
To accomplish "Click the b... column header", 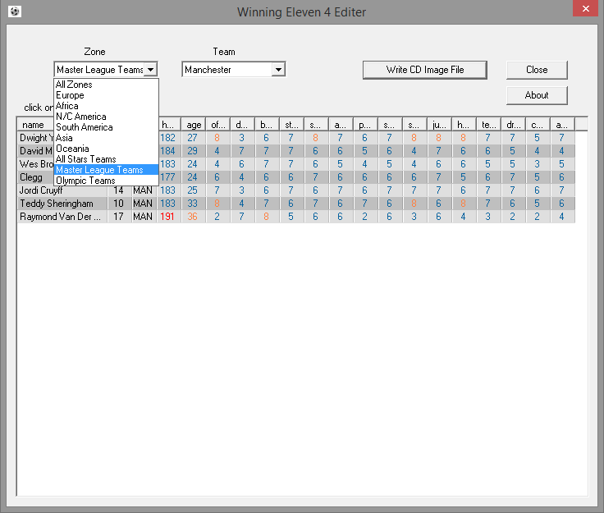I will point(267,125).
